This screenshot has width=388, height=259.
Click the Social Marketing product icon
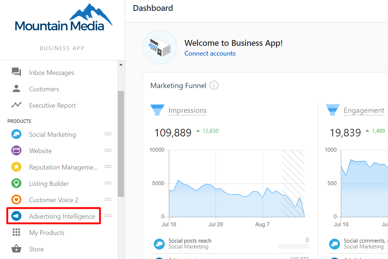click(16, 134)
